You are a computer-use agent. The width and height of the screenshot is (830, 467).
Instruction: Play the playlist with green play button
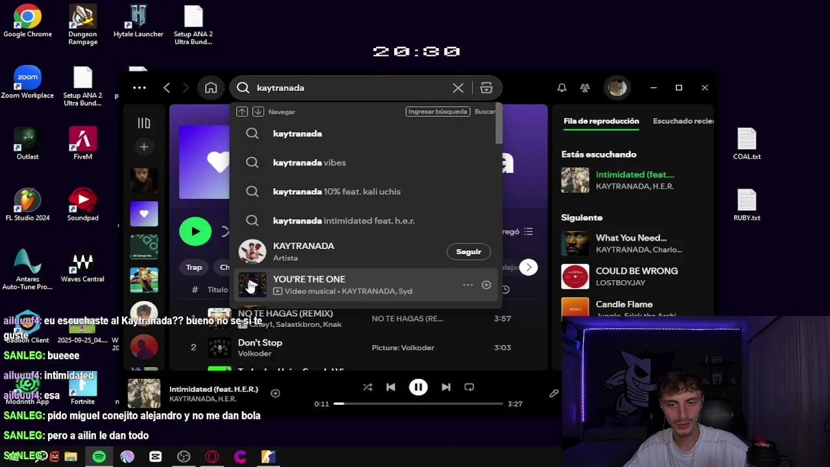tap(195, 232)
